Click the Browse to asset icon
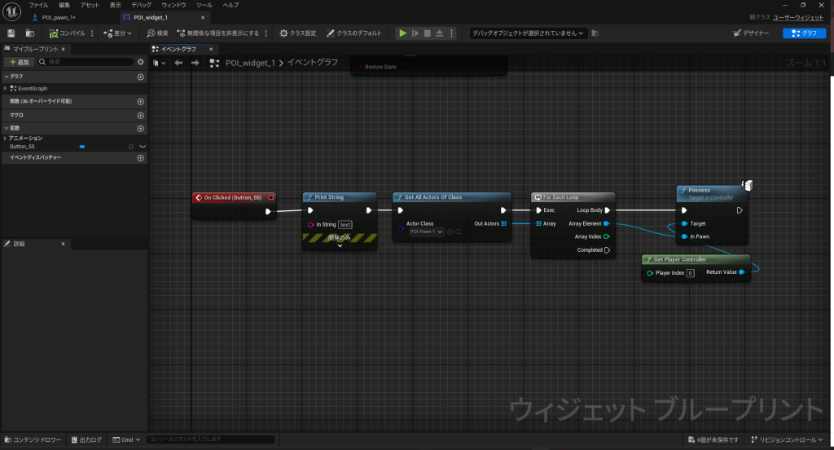 (x=30, y=33)
